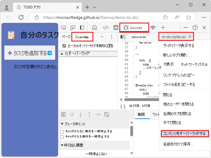Click the pretty print braces icon
This screenshot has height=158, width=211.
[x=123, y=106]
